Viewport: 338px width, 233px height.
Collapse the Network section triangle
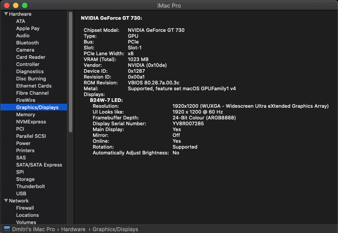[x=6, y=201]
